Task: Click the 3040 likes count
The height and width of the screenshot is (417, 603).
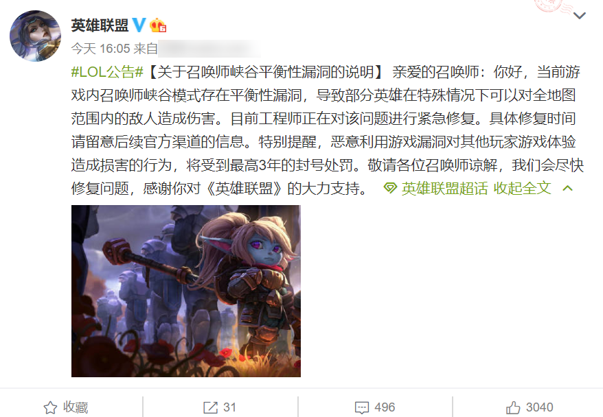Action: click(540, 407)
